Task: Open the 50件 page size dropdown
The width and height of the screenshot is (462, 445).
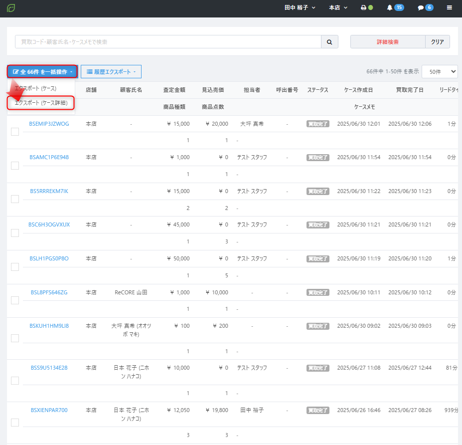Action: click(x=439, y=72)
